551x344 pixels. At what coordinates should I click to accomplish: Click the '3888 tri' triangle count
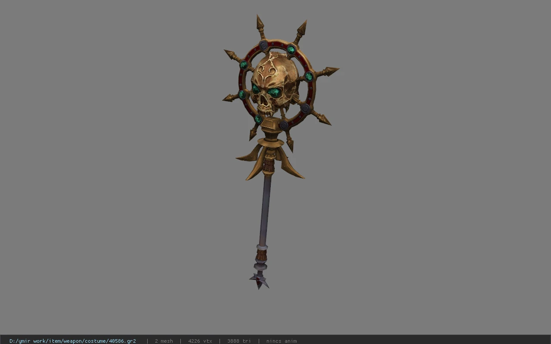coord(239,341)
